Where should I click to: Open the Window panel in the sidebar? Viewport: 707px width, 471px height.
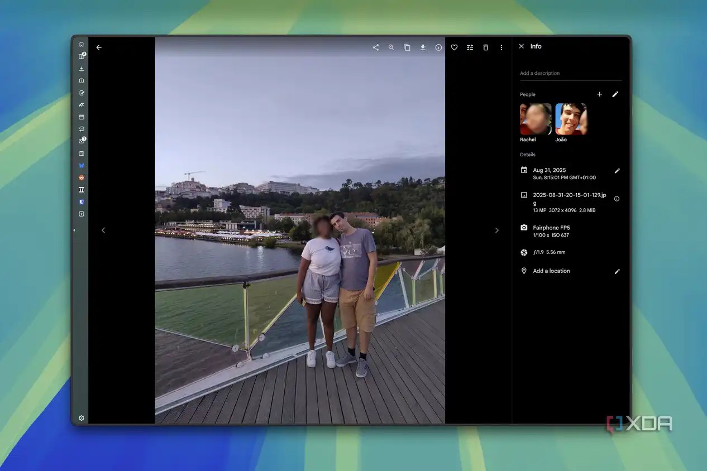pyautogui.click(x=82, y=117)
